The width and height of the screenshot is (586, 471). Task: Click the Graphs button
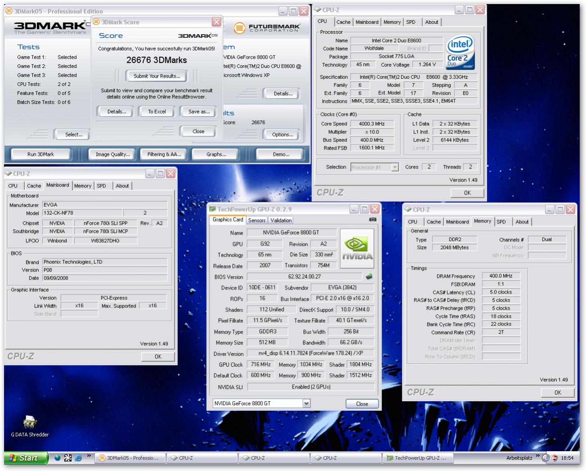[x=216, y=154]
